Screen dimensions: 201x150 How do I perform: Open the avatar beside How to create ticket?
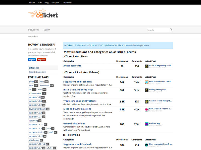coord(146,145)
